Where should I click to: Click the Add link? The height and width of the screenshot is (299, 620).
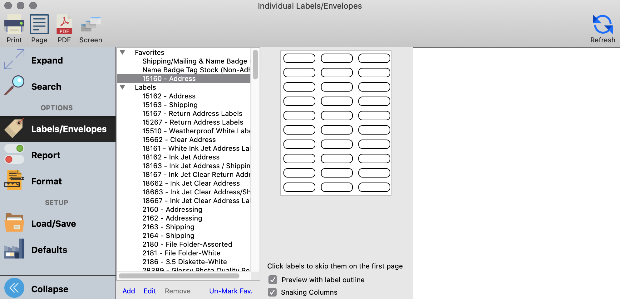tap(129, 291)
